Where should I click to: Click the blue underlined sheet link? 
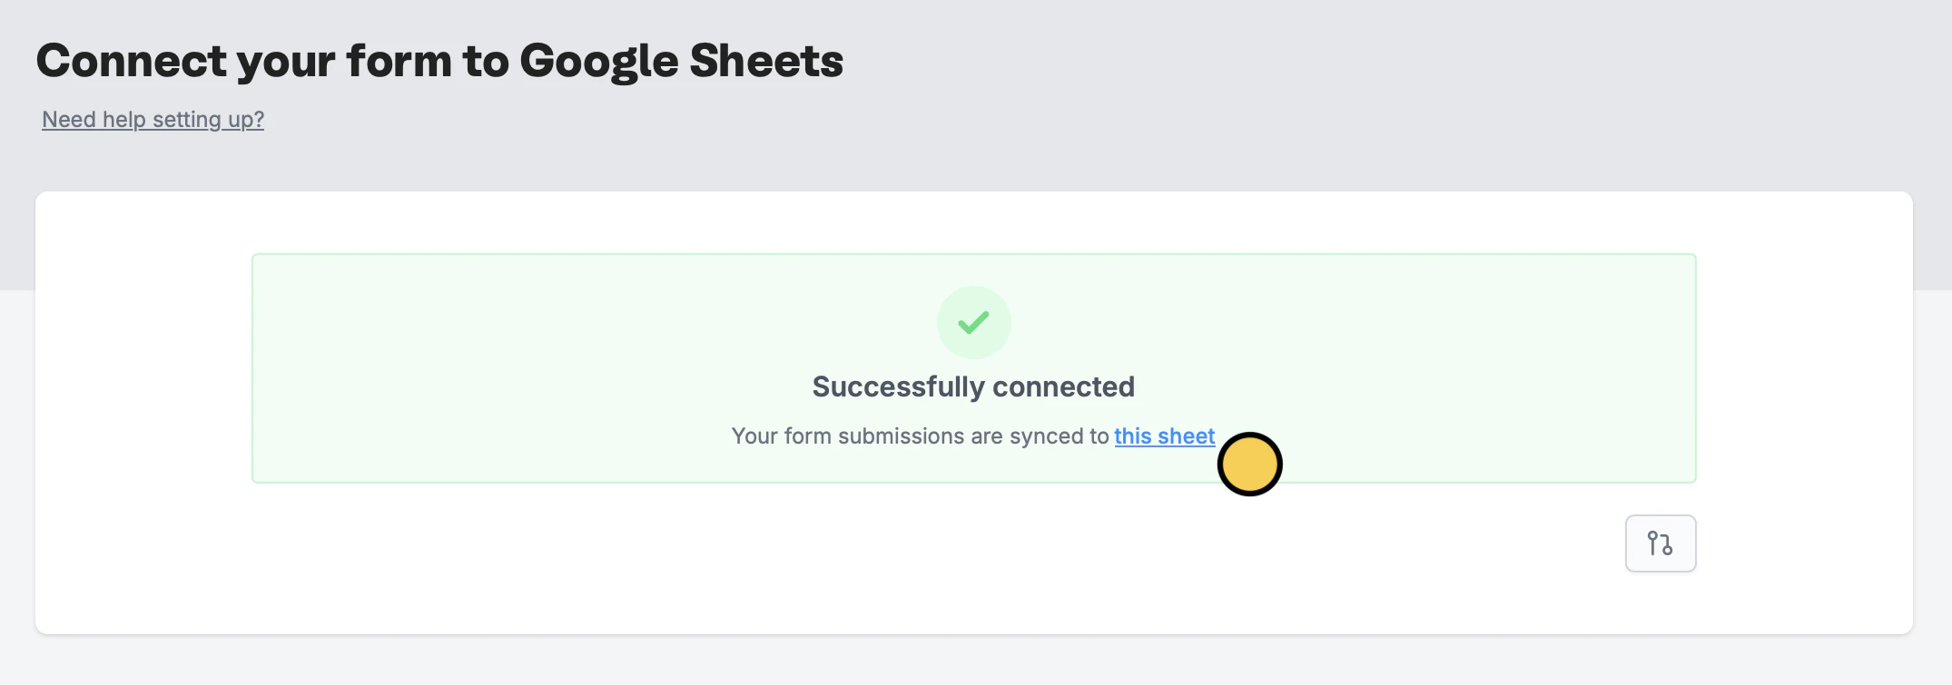click(x=1164, y=436)
